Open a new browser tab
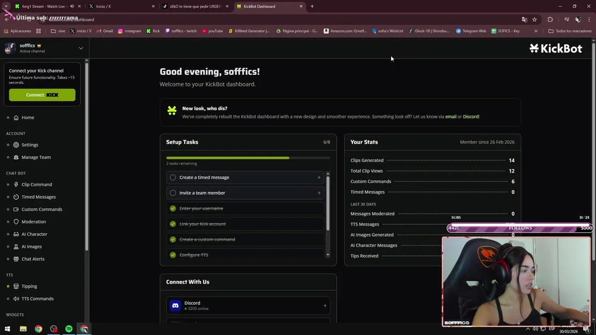 (312, 7)
